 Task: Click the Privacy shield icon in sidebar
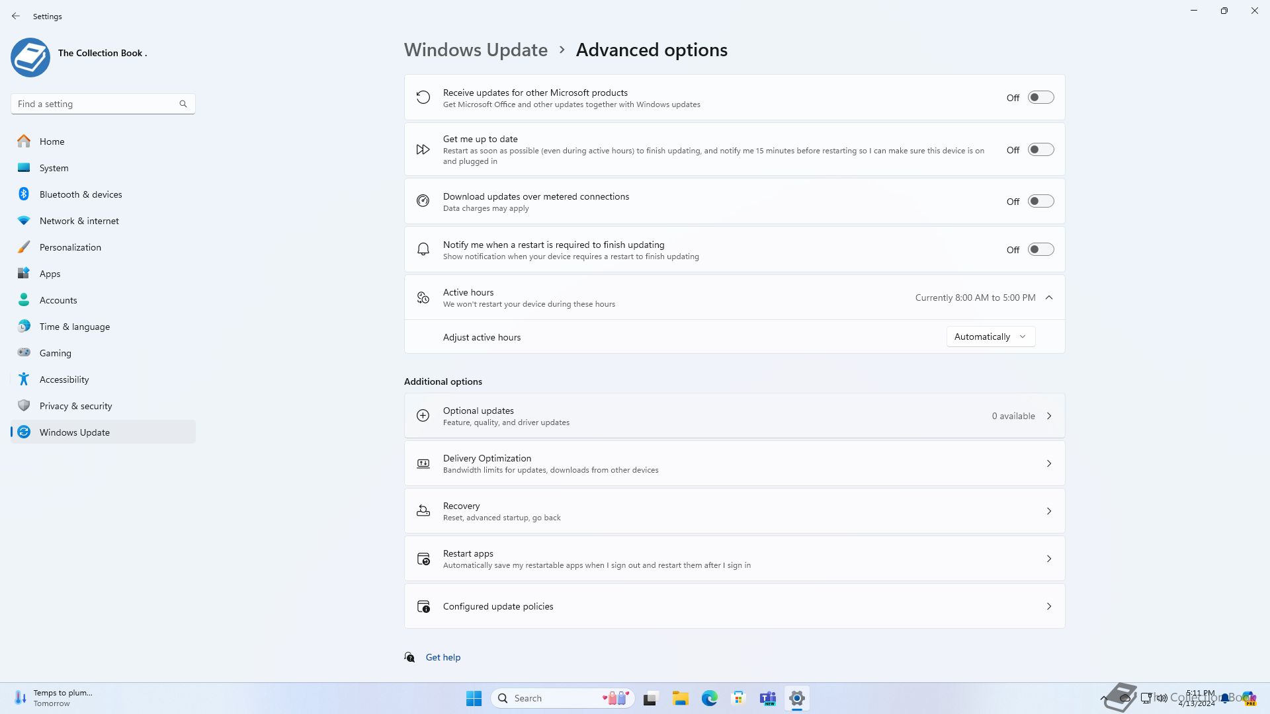click(x=24, y=405)
